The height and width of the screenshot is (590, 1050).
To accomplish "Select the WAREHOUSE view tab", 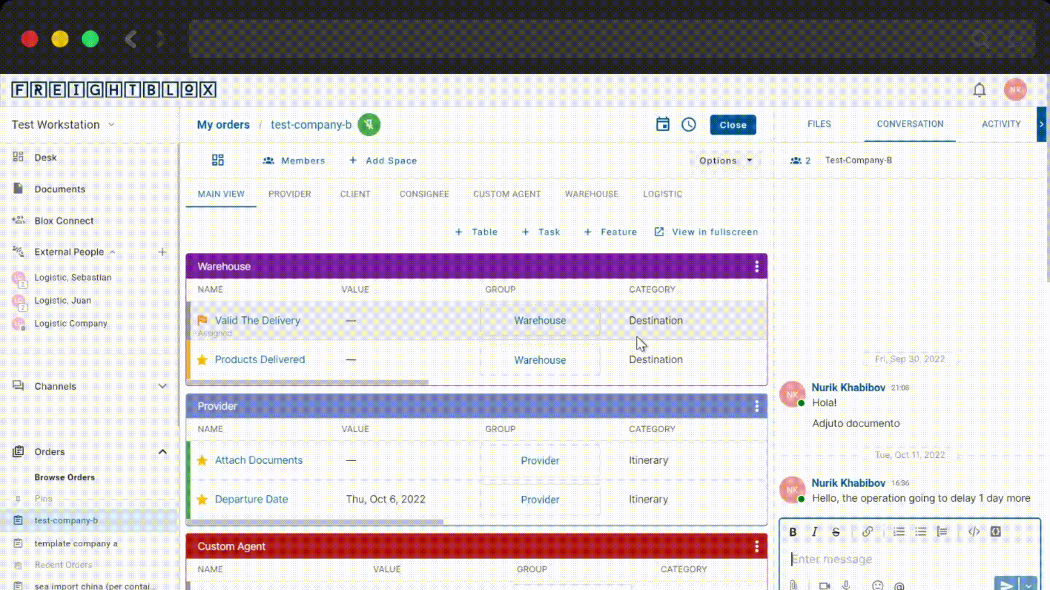I will 591,194.
